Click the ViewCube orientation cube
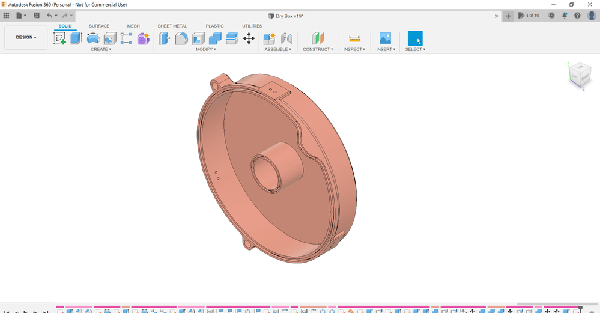The width and height of the screenshot is (600, 313). pyautogui.click(x=580, y=75)
